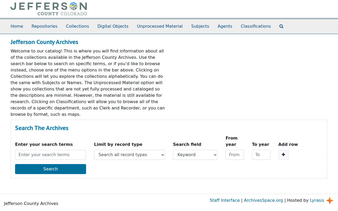Open the Repositories menu item
Image resolution: width=338 pixels, height=211 pixels.
coord(44,26)
